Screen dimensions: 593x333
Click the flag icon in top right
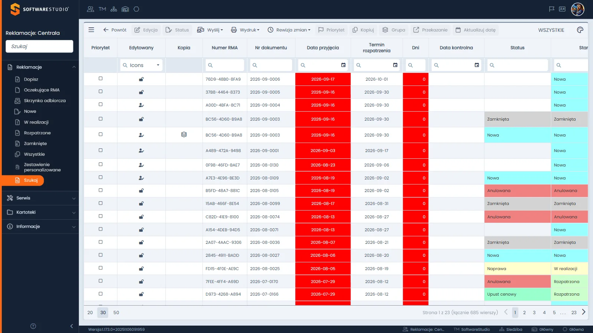[x=551, y=9]
